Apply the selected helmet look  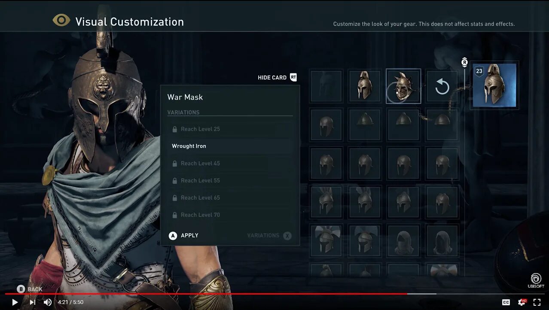click(183, 235)
